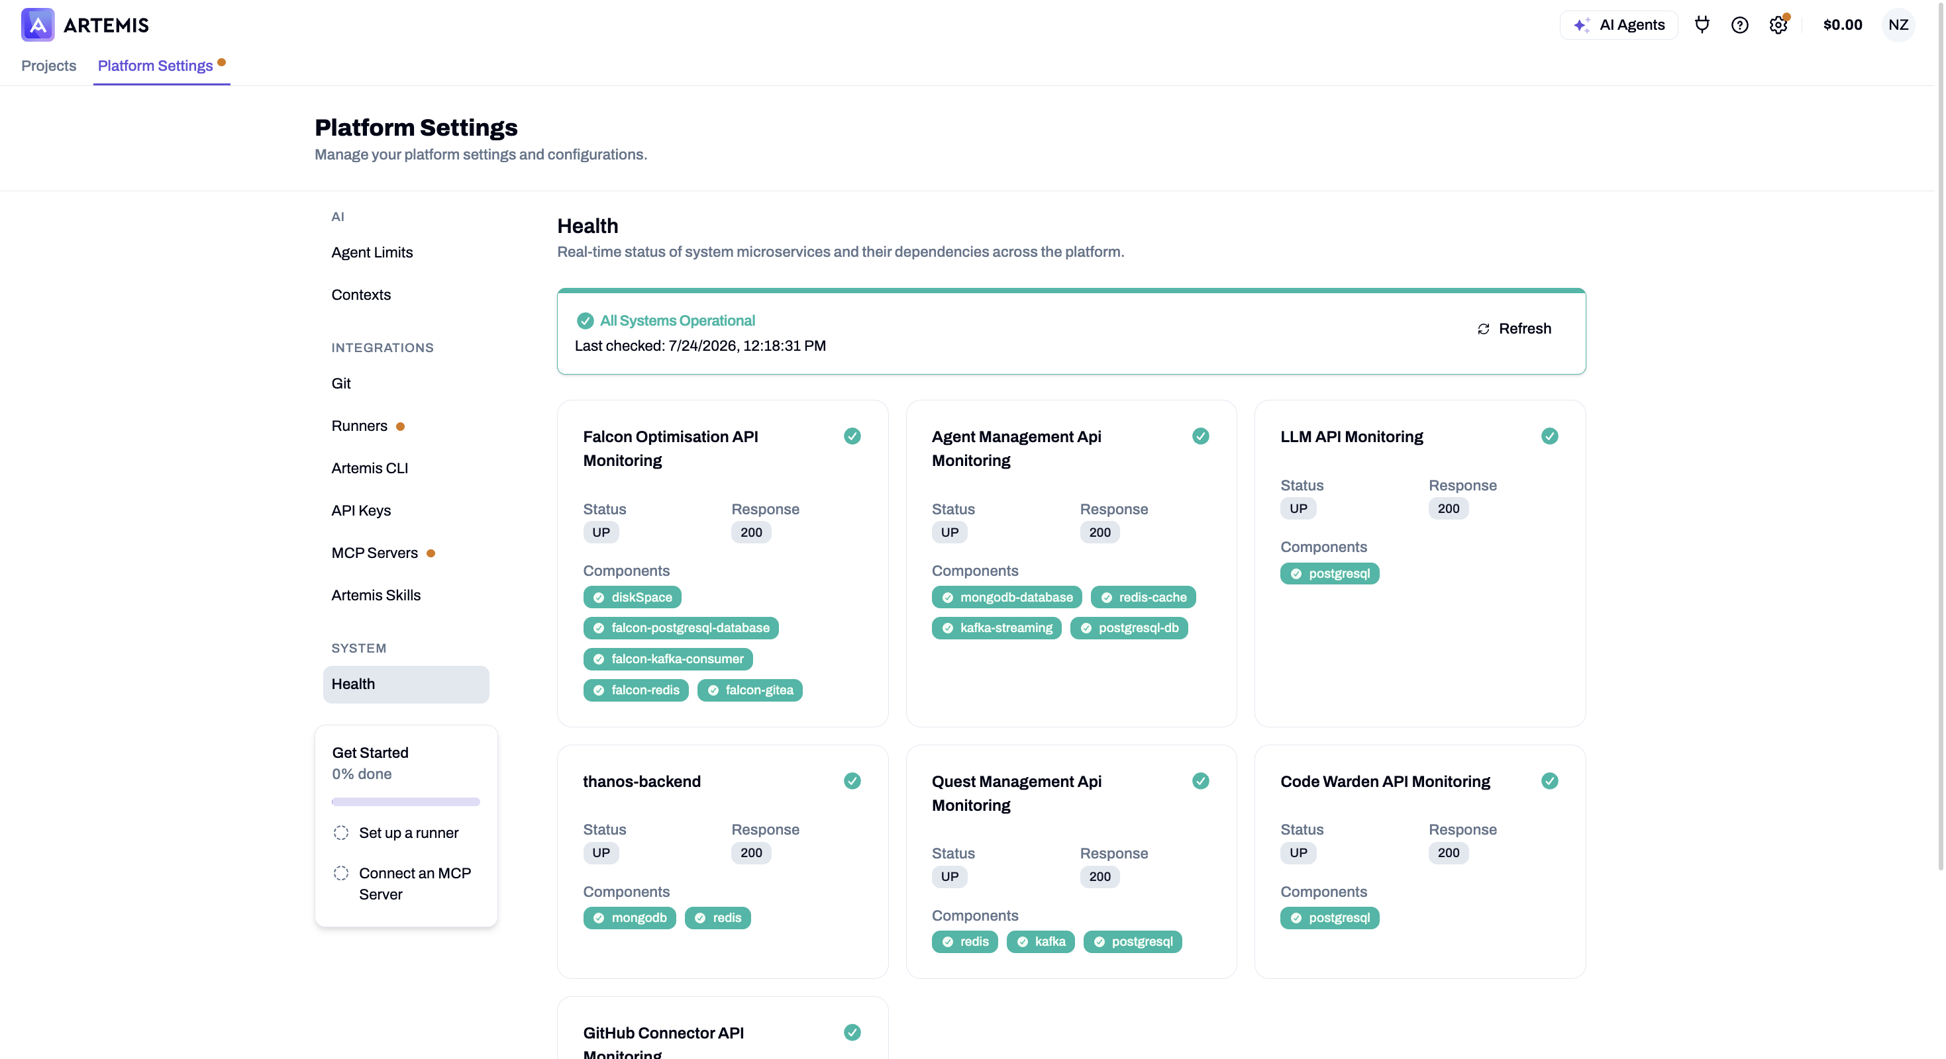The image size is (1946, 1059).
Task: Click the postgresql-db component badge
Action: tap(1129, 628)
